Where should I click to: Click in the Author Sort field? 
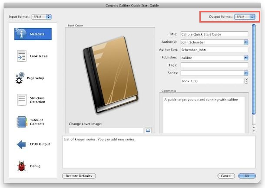point(214,50)
